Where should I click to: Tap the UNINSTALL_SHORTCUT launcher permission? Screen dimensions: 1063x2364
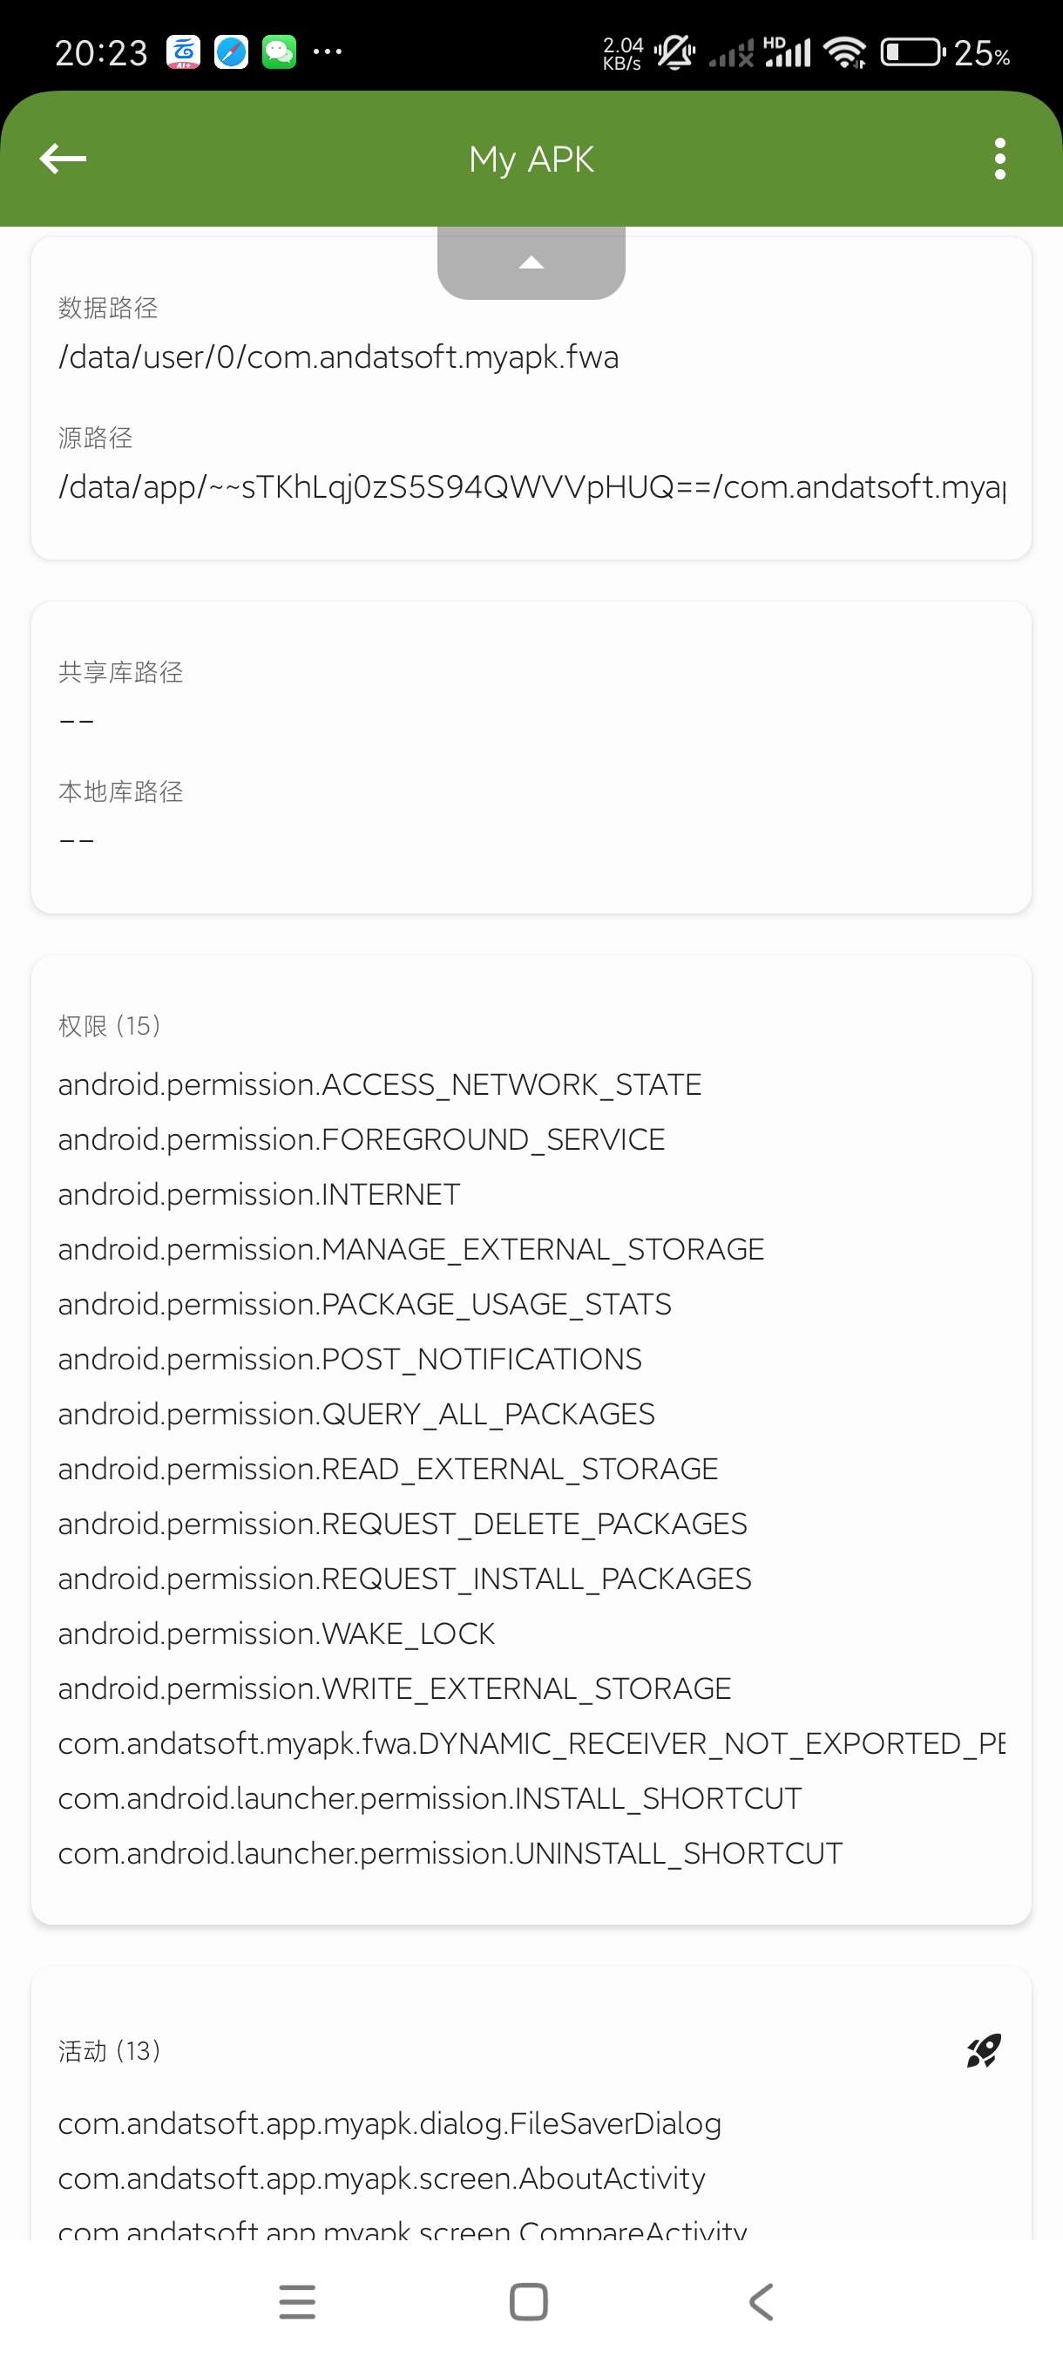click(450, 1853)
